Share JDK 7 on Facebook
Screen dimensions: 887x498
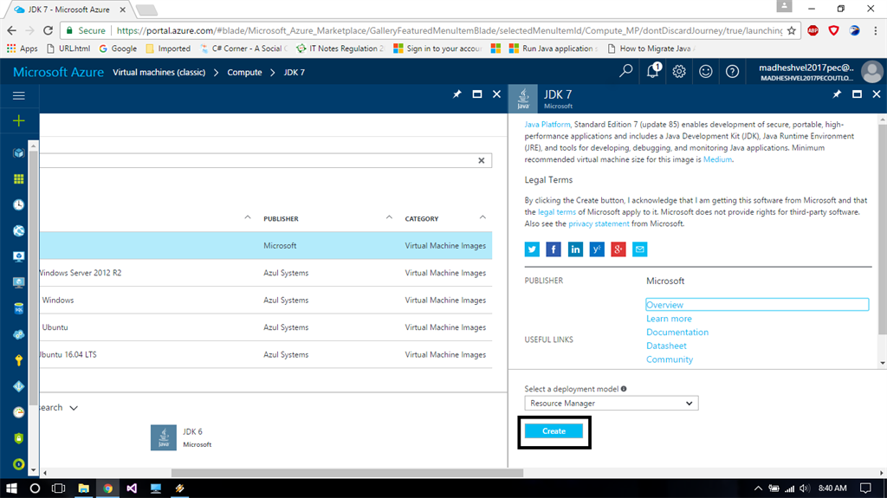(x=554, y=249)
